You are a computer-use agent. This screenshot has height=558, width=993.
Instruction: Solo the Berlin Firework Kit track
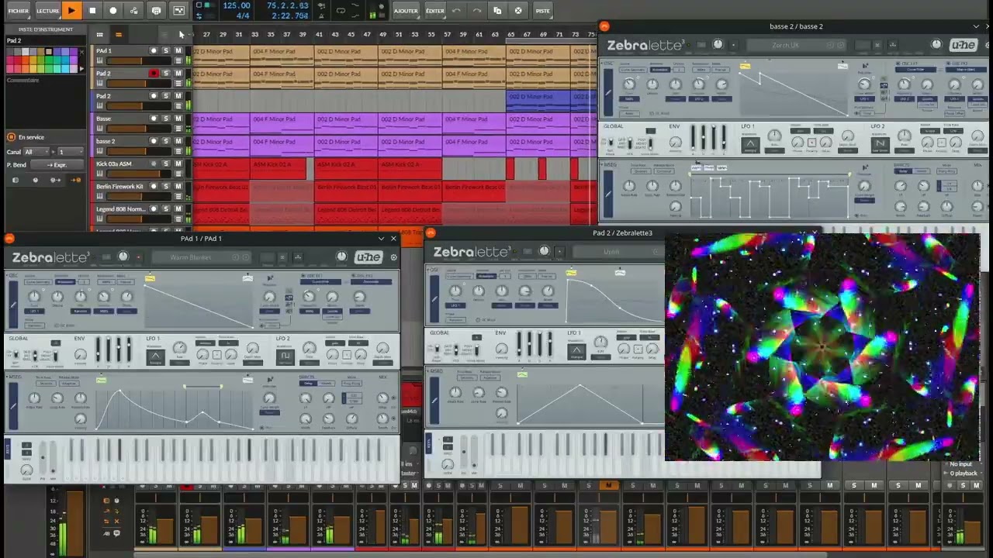(165, 187)
